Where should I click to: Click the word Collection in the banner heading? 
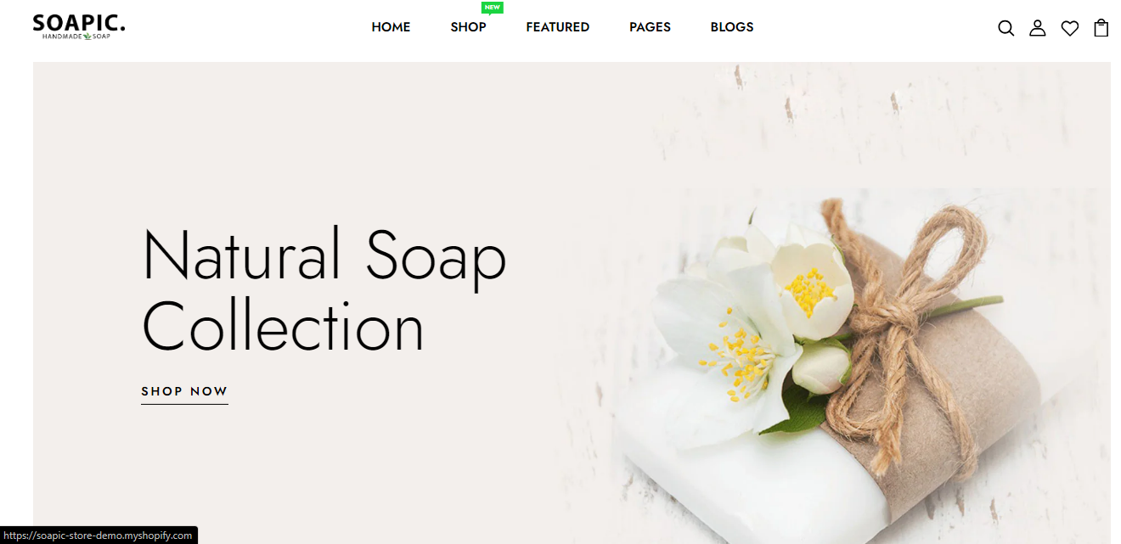283,326
